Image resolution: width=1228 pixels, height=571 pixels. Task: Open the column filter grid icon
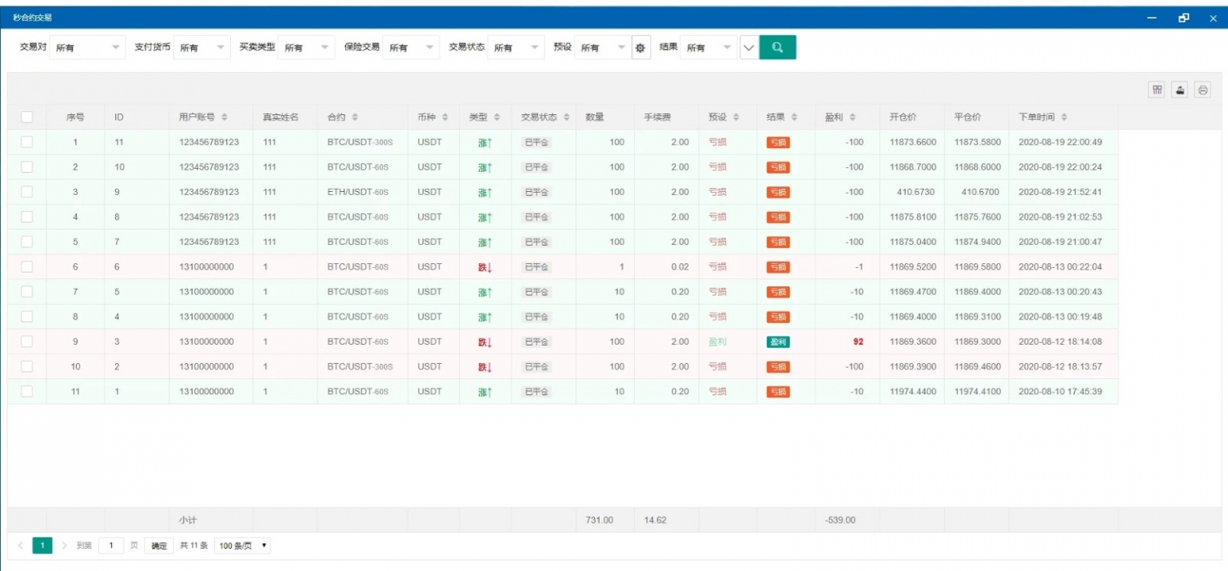tap(1156, 90)
